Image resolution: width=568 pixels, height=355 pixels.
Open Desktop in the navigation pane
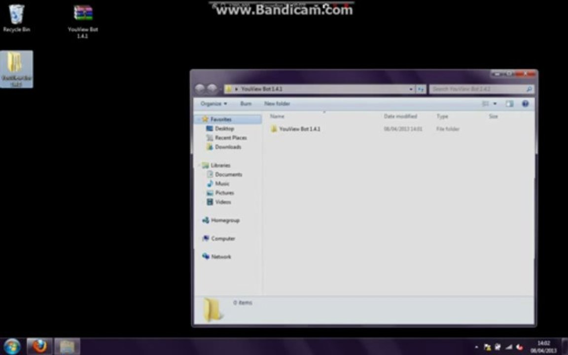coord(224,129)
